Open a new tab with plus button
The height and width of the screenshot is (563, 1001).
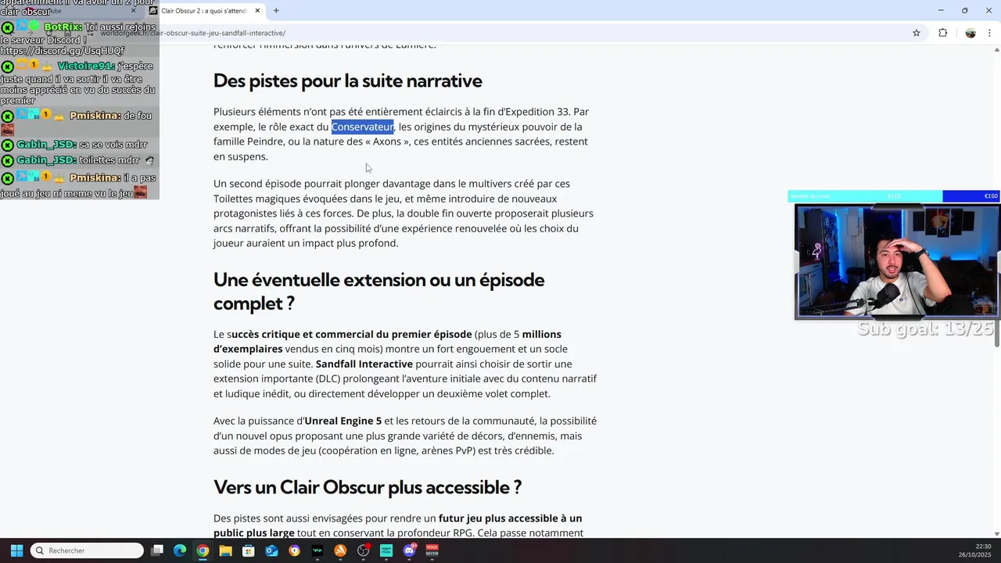tap(276, 11)
